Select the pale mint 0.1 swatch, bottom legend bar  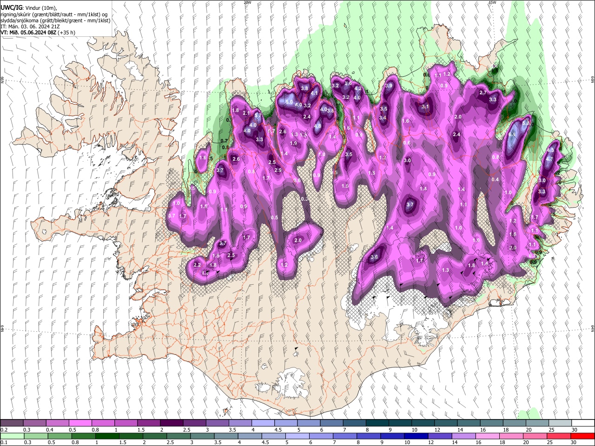pos(13,436)
